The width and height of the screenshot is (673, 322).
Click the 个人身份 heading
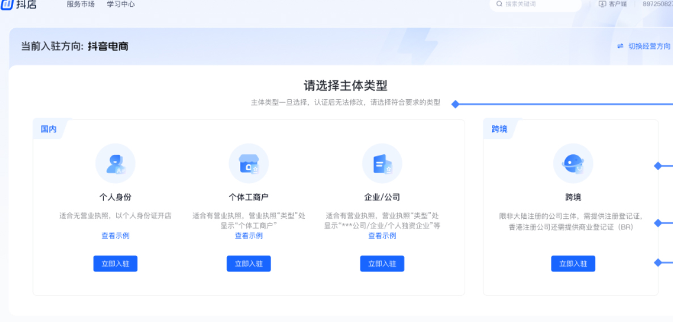pos(115,197)
